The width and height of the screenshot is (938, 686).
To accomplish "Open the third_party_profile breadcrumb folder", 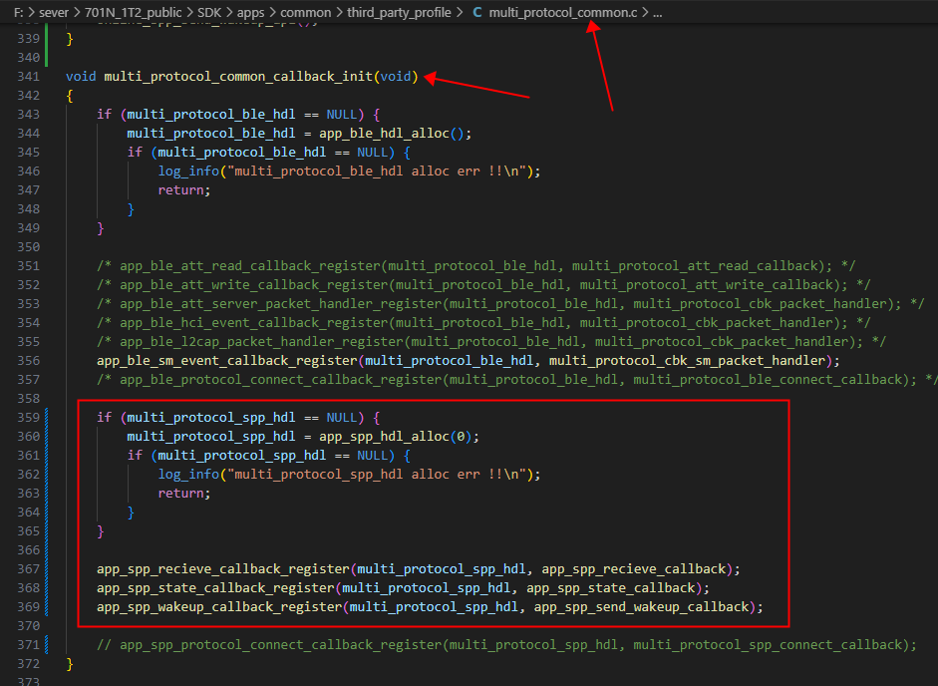I will (399, 12).
